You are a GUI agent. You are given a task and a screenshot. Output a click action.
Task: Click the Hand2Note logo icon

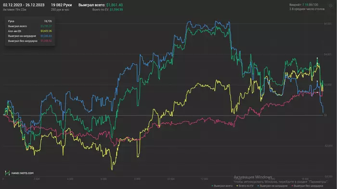click(7, 173)
